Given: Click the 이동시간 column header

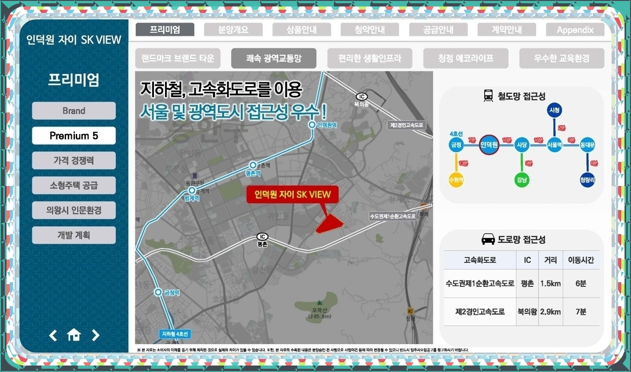Looking at the screenshot, I should [x=581, y=260].
